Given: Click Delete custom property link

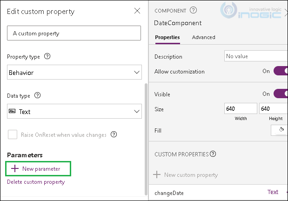Looking at the screenshot, I should tap(36, 182).
